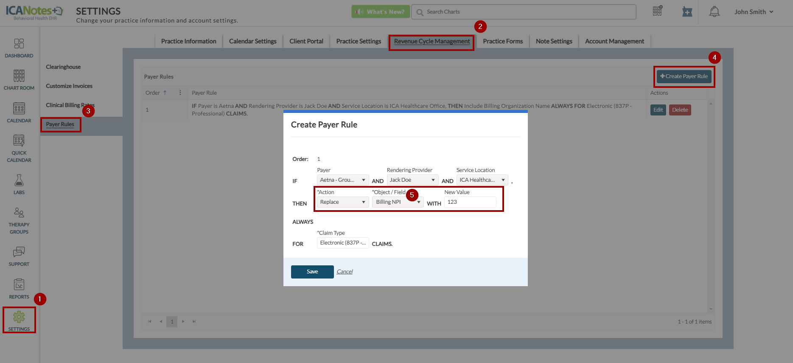
Task: Click the New Value input field
Action: point(470,202)
